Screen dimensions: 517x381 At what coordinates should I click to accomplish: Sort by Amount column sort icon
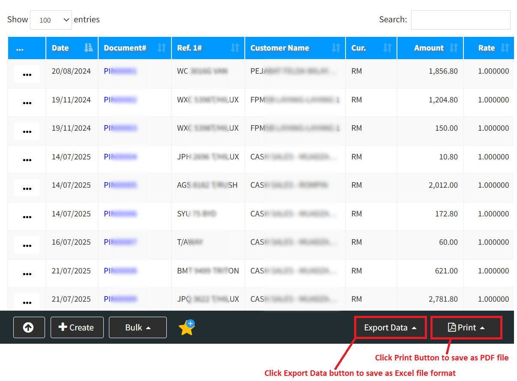pyautogui.click(x=454, y=48)
